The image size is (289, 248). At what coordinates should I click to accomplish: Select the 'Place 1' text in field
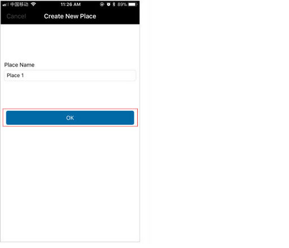click(x=15, y=75)
